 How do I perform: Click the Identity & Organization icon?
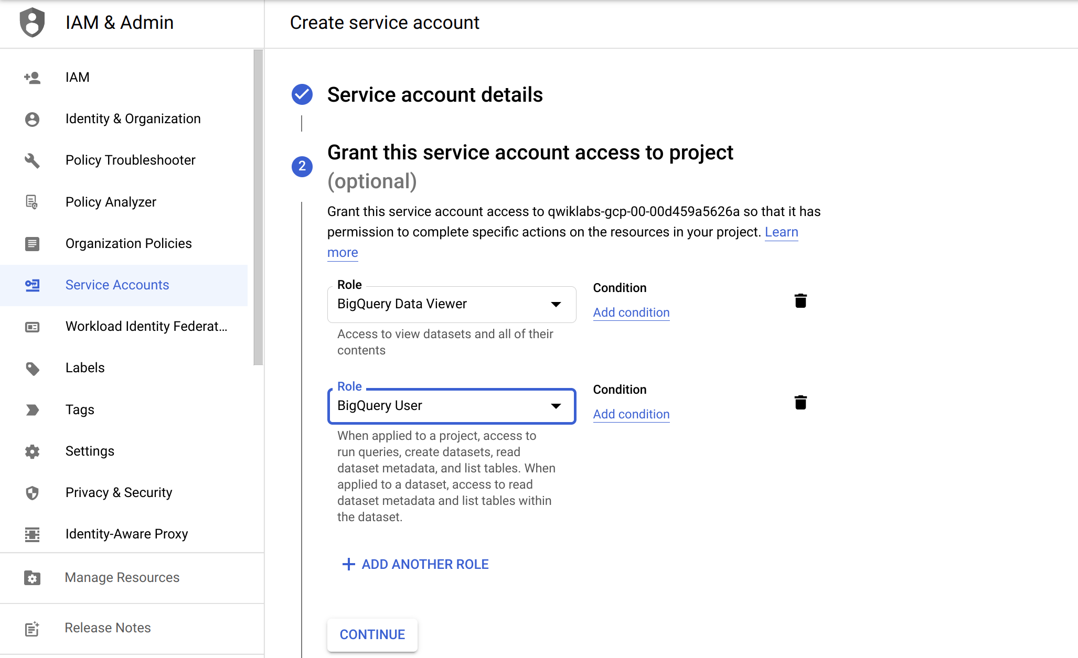click(31, 118)
